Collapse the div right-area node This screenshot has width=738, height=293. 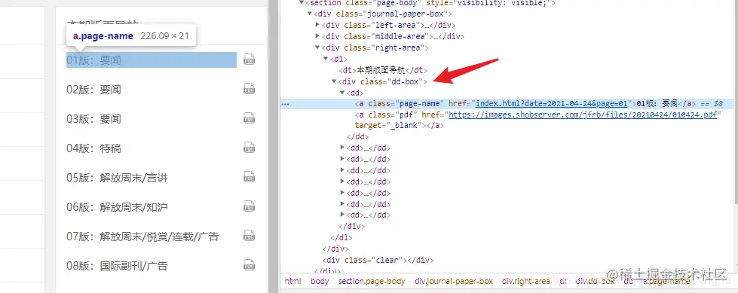click(x=317, y=47)
